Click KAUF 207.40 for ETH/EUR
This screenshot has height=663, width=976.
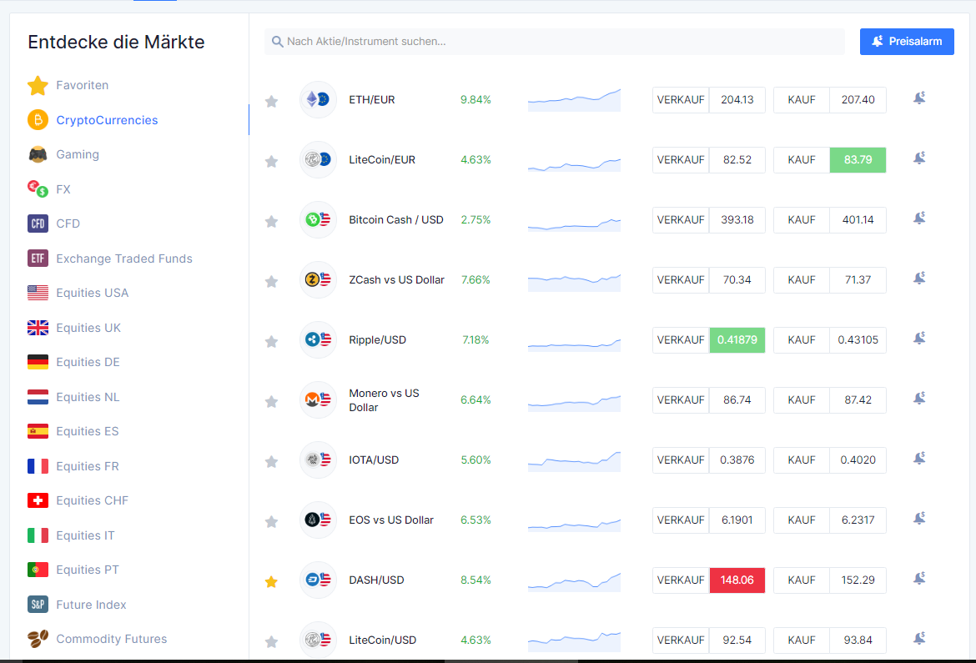tap(830, 99)
